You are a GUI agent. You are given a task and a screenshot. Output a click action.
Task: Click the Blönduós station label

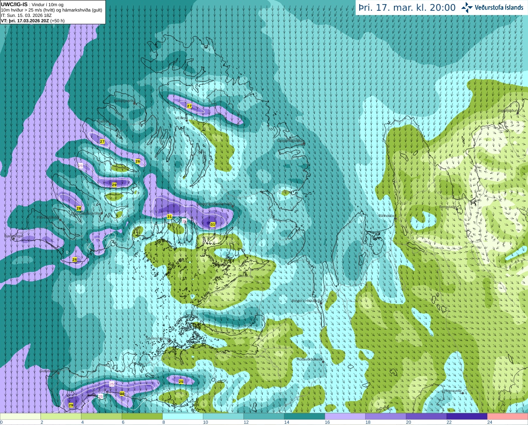click(x=387, y=216)
